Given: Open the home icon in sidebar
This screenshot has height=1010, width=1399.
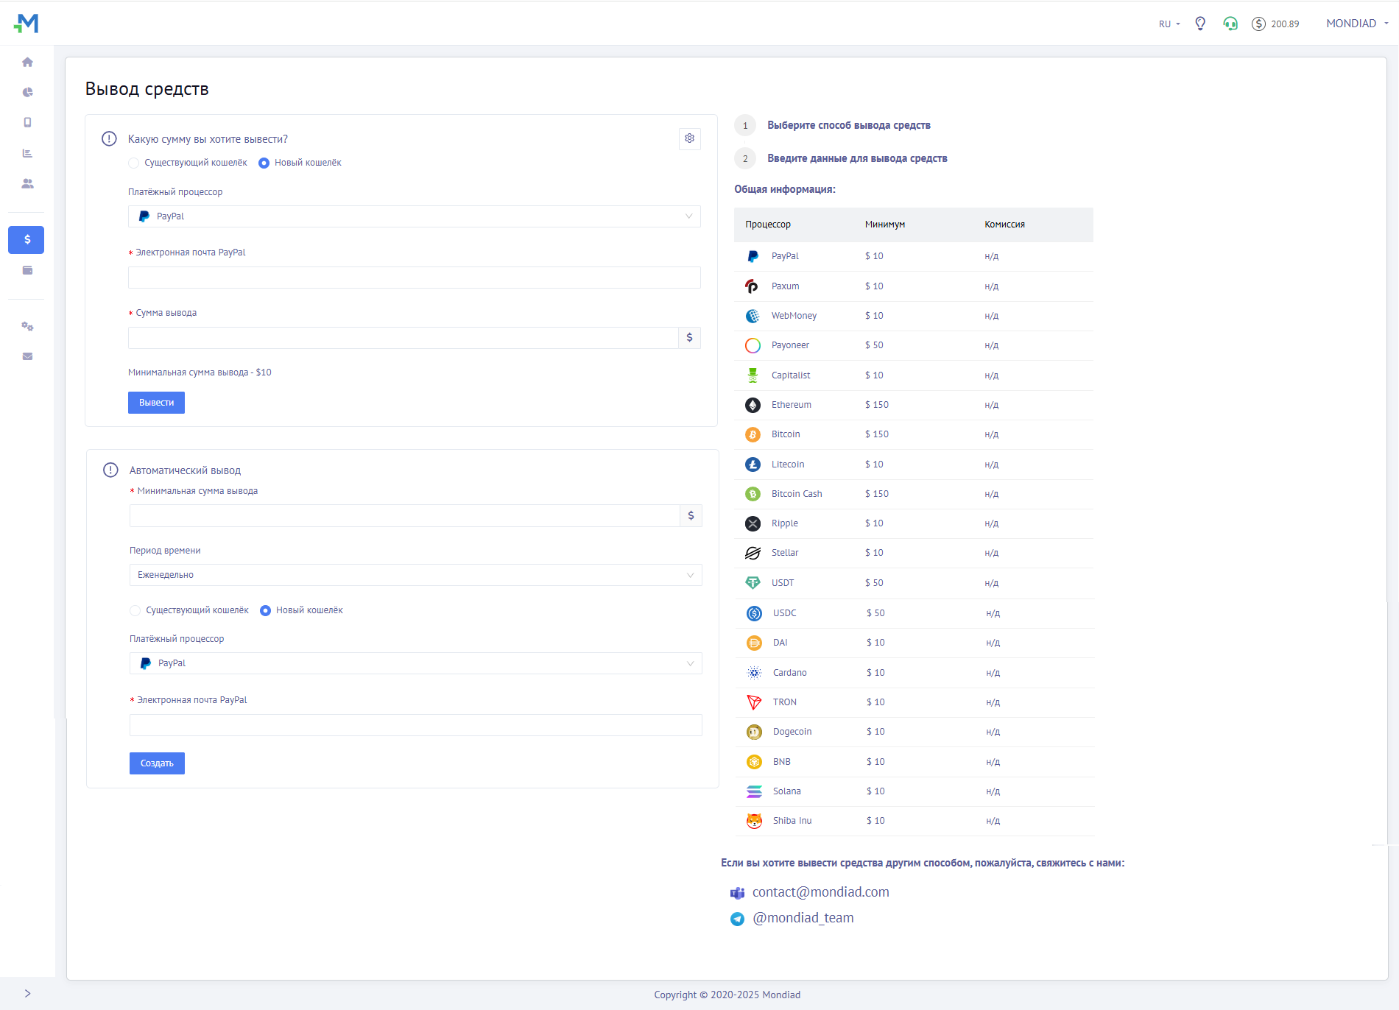Looking at the screenshot, I should coord(27,63).
